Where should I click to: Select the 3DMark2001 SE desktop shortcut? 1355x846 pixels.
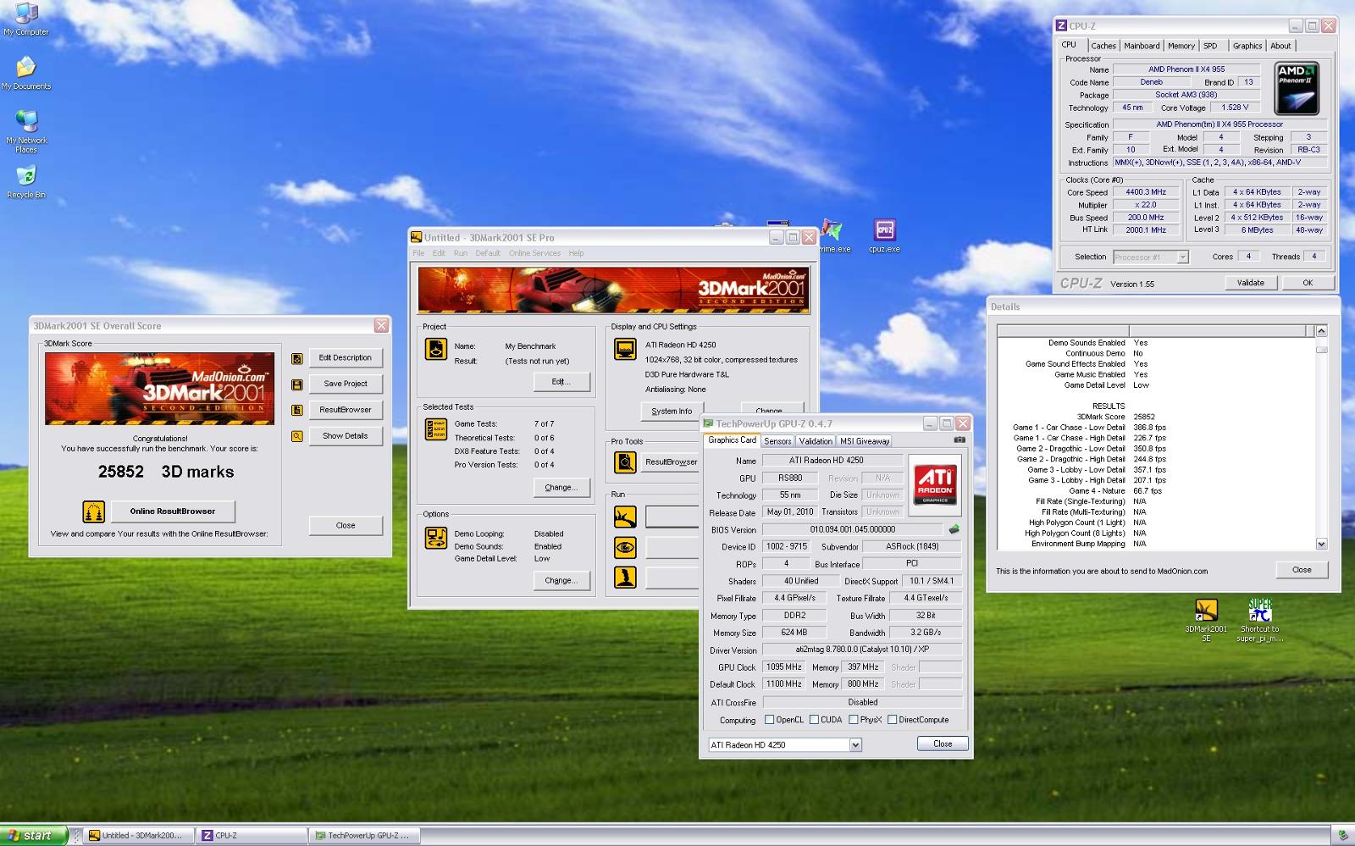(x=1206, y=620)
